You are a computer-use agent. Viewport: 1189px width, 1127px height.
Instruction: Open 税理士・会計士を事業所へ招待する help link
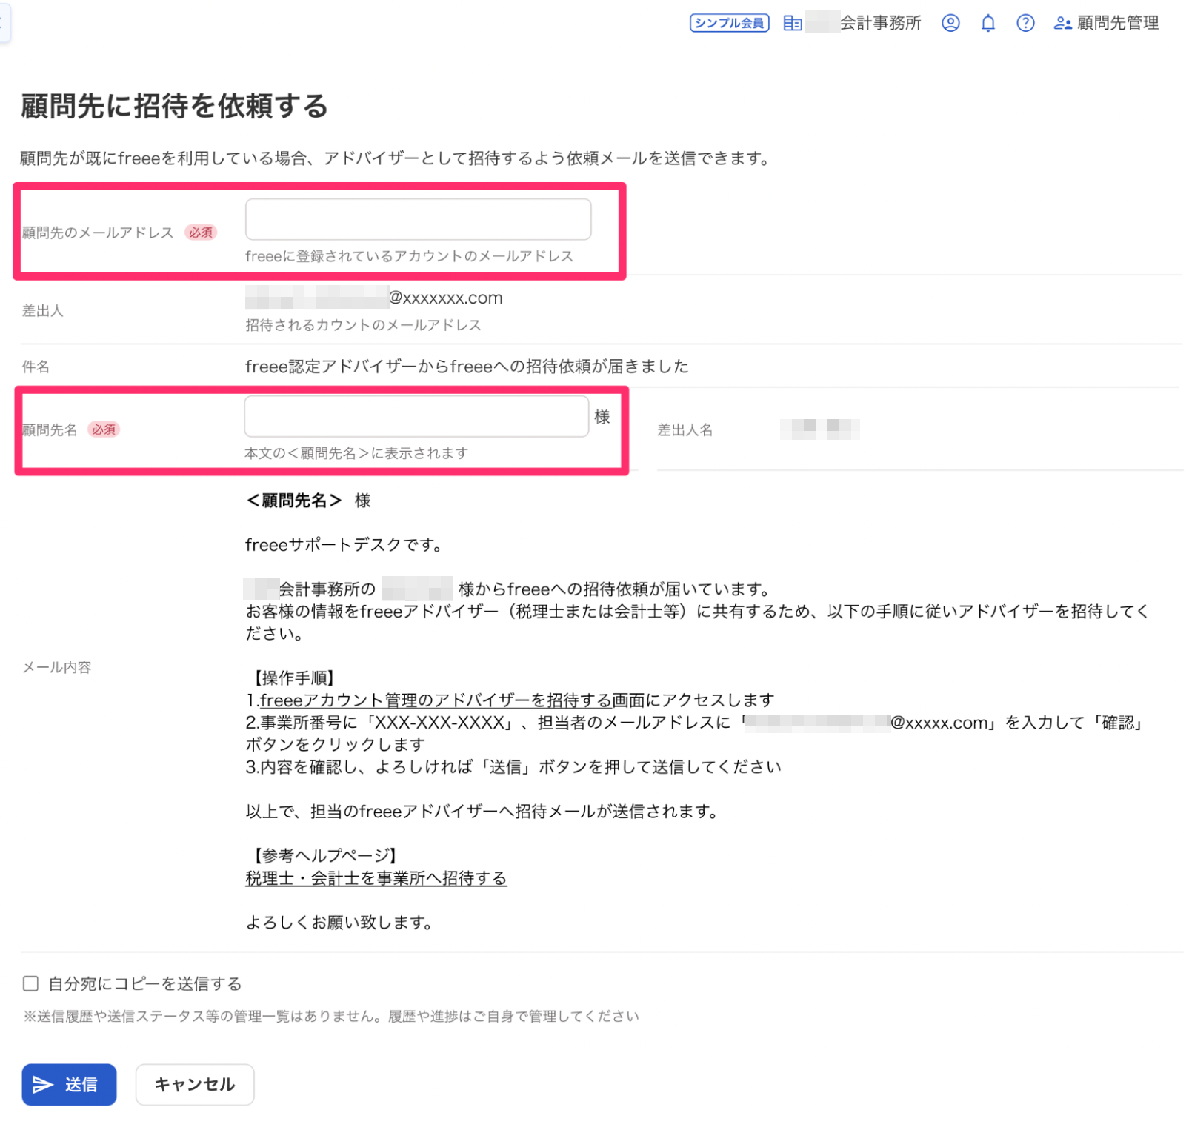(x=376, y=878)
